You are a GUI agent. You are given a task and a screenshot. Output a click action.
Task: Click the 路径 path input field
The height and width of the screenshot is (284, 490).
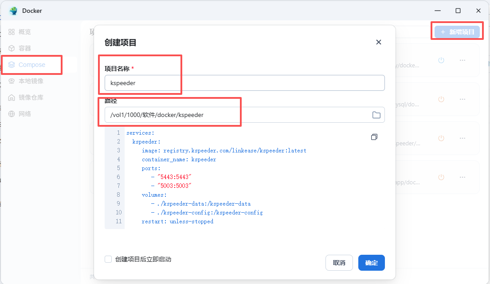(x=237, y=115)
